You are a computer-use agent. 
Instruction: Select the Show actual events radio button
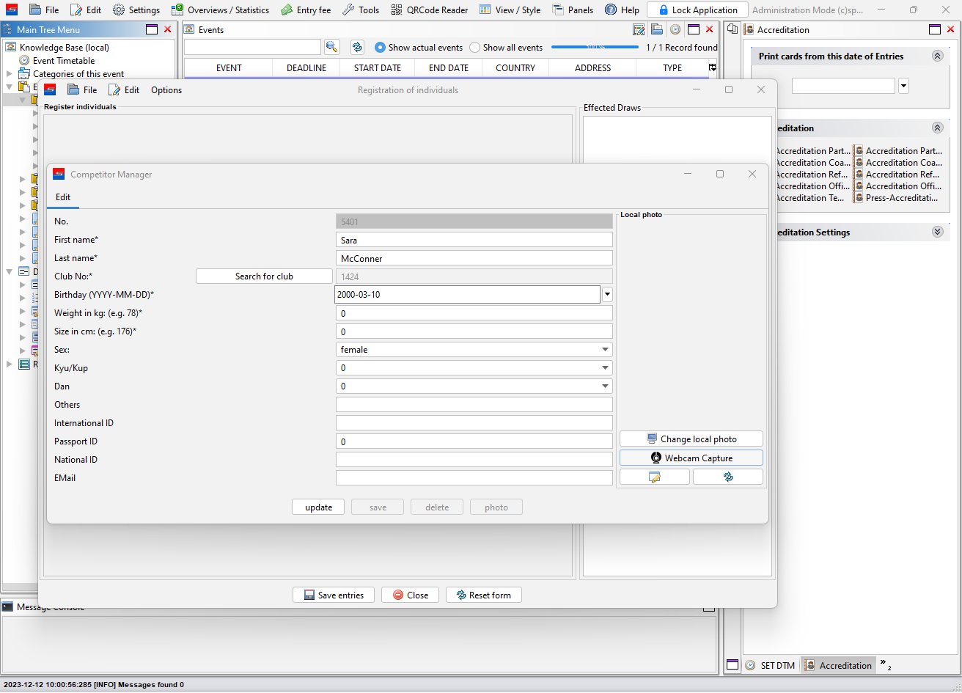pos(380,47)
